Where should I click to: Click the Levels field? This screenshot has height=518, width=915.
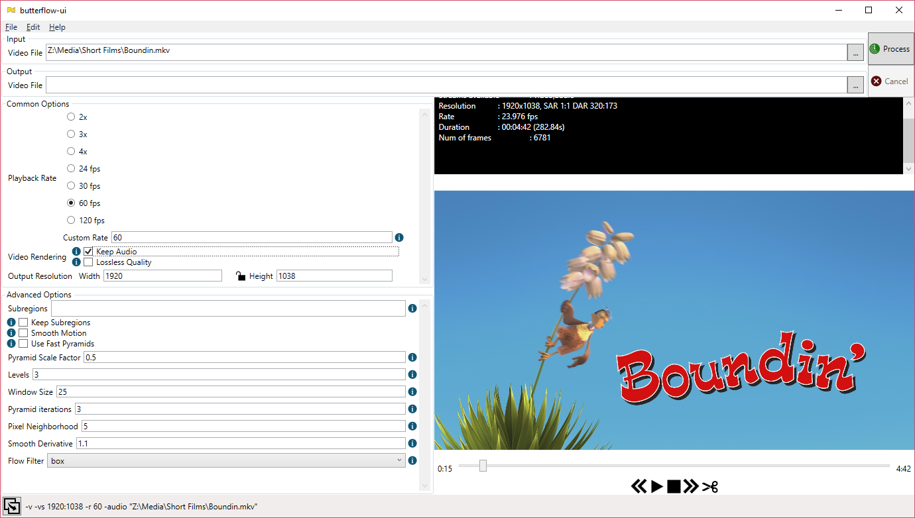click(219, 375)
